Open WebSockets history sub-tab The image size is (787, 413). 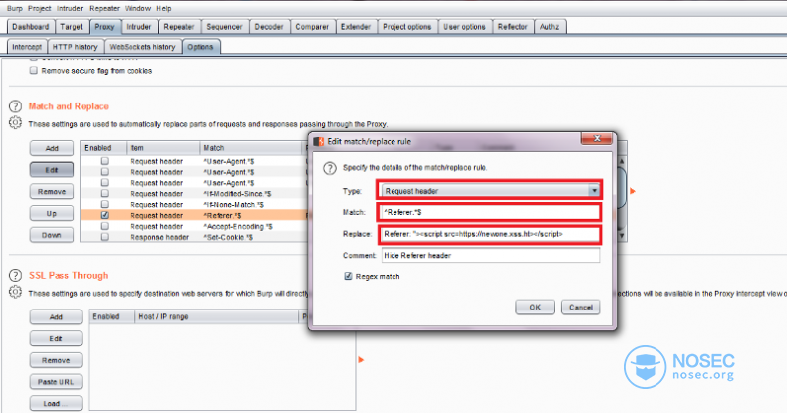click(142, 47)
